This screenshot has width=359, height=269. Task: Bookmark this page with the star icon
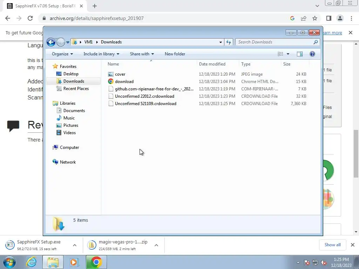[315, 18]
